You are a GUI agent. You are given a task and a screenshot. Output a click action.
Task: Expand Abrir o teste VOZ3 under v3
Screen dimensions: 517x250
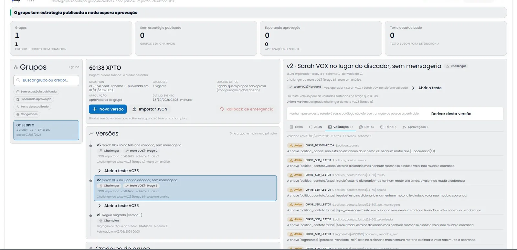click(118, 171)
